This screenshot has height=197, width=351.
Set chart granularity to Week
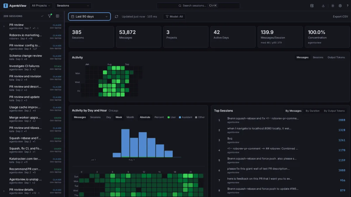tap(119, 117)
